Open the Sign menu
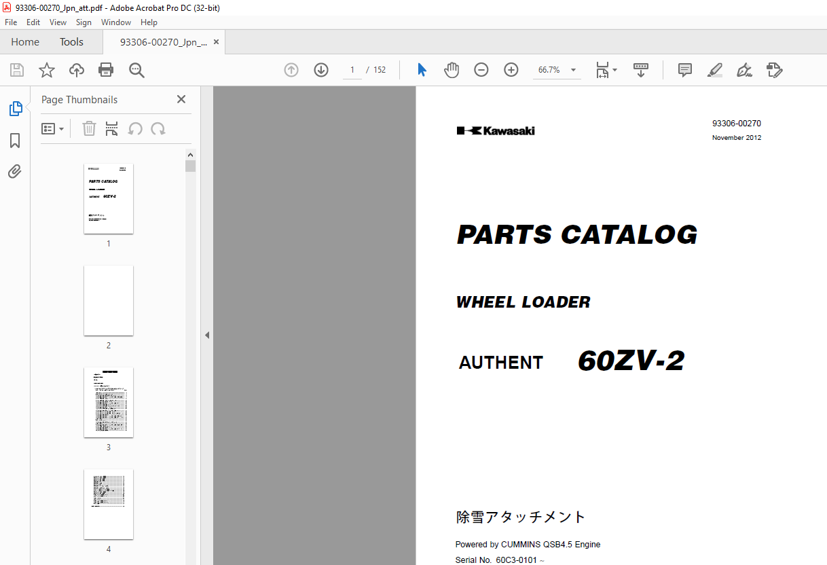This screenshot has width=827, height=565. coord(84,22)
